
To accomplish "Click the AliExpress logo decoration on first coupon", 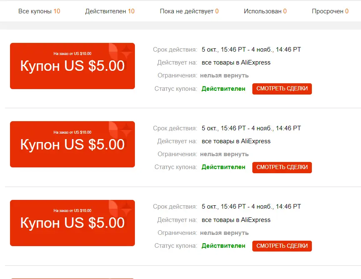I will point(120,53).
